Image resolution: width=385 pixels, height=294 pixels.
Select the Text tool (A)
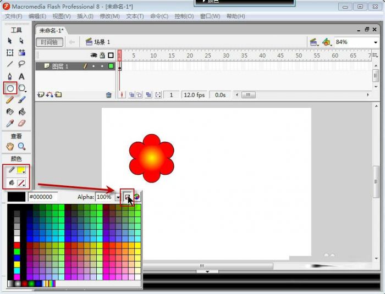[22, 76]
